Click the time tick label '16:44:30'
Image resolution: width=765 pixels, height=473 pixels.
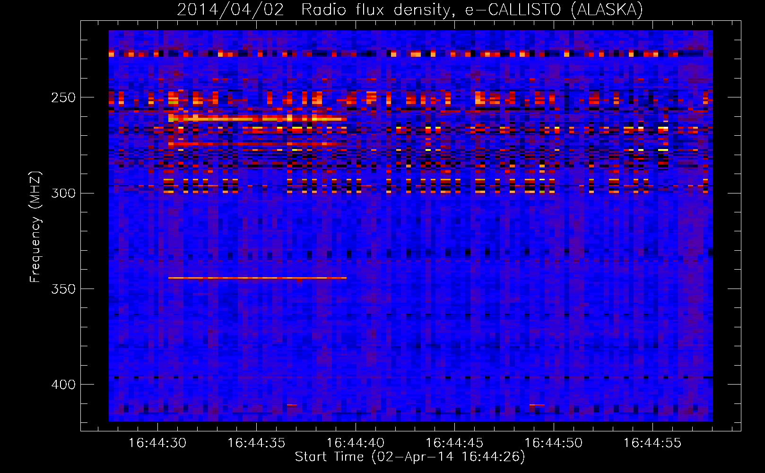point(157,443)
